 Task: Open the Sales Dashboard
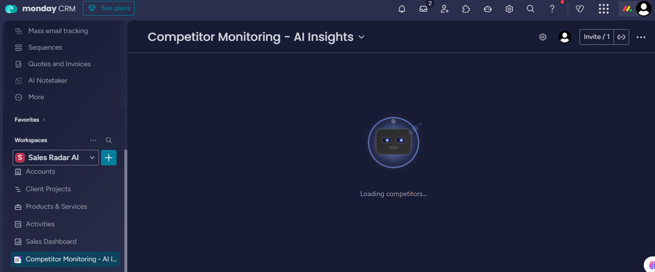[51, 241]
